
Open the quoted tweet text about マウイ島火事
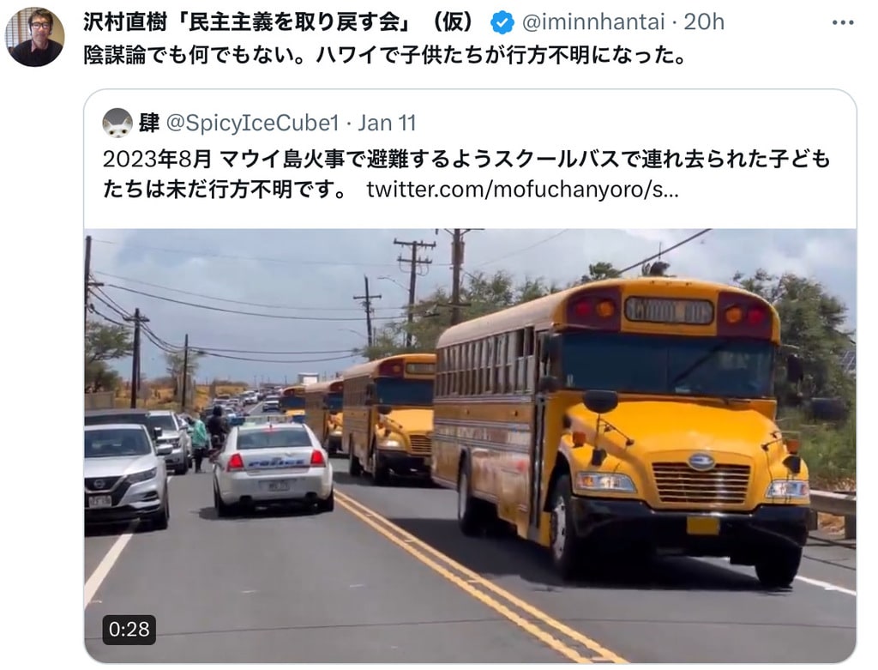click(x=466, y=174)
